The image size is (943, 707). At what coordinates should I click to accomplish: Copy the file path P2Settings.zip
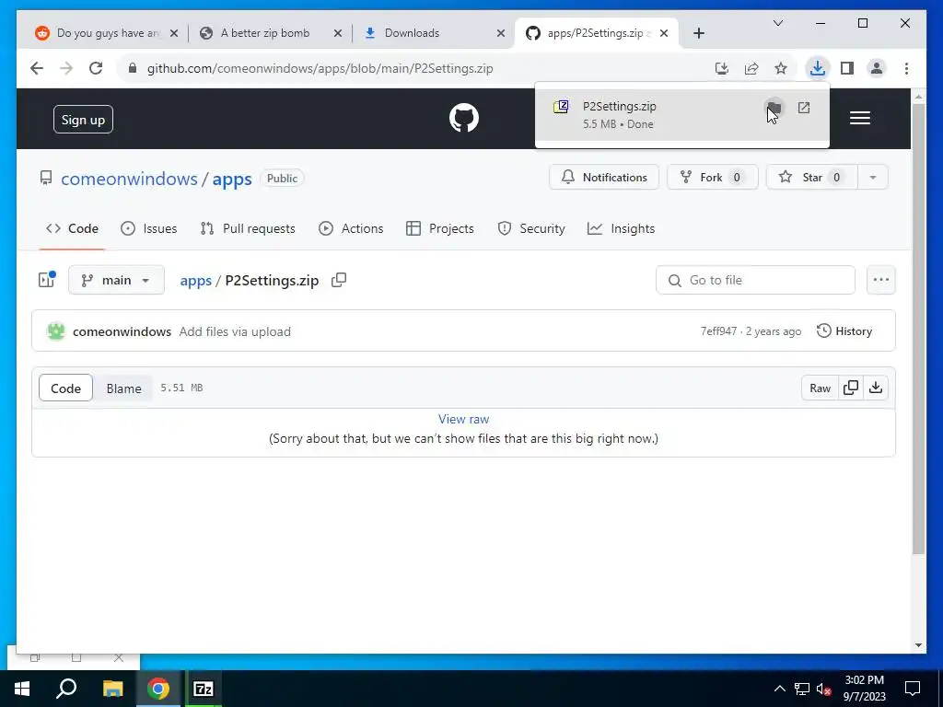coord(339,280)
